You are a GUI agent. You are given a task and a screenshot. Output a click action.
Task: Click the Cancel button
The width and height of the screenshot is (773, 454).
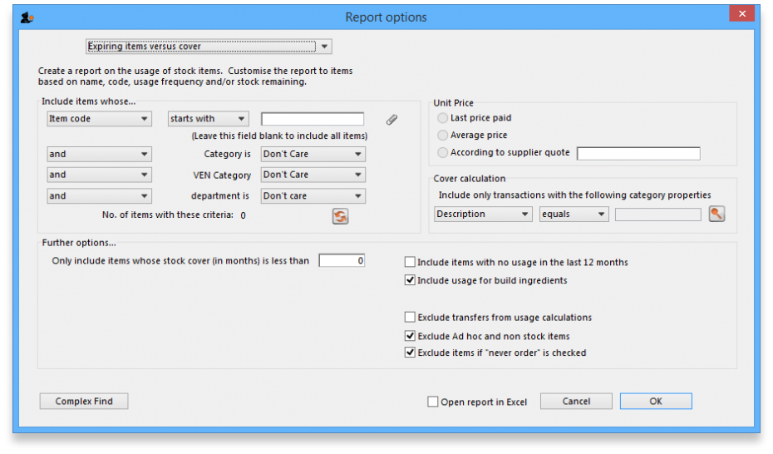tap(576, 401)
